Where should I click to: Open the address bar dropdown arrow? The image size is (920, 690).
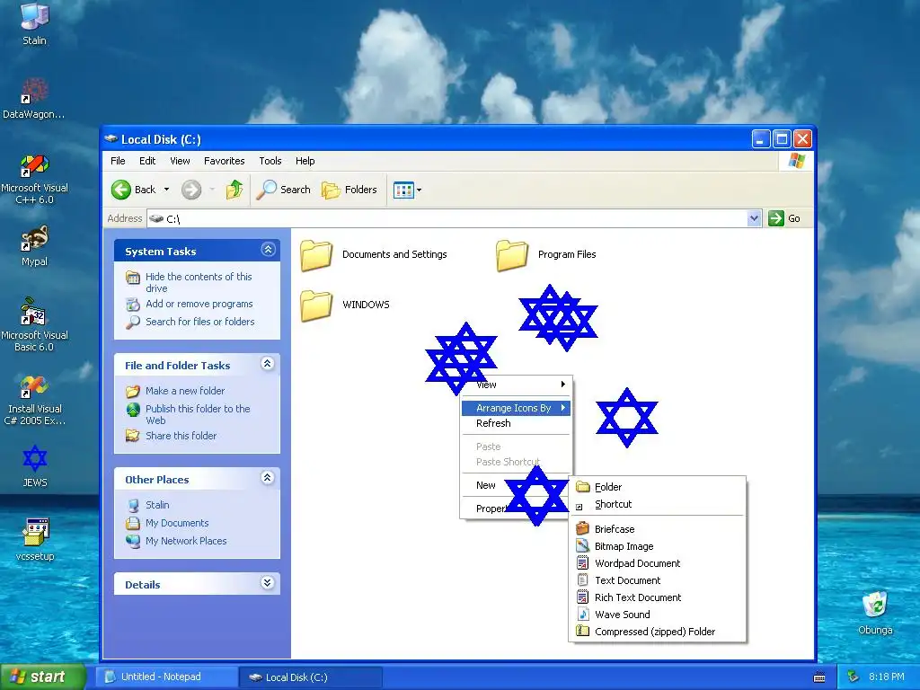point(754,218)
